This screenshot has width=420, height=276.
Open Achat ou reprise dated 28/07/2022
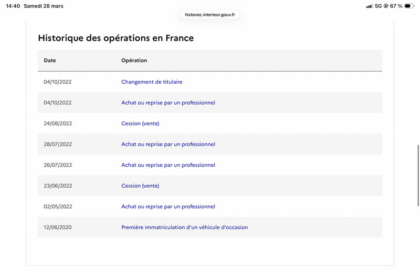[168, 144]
